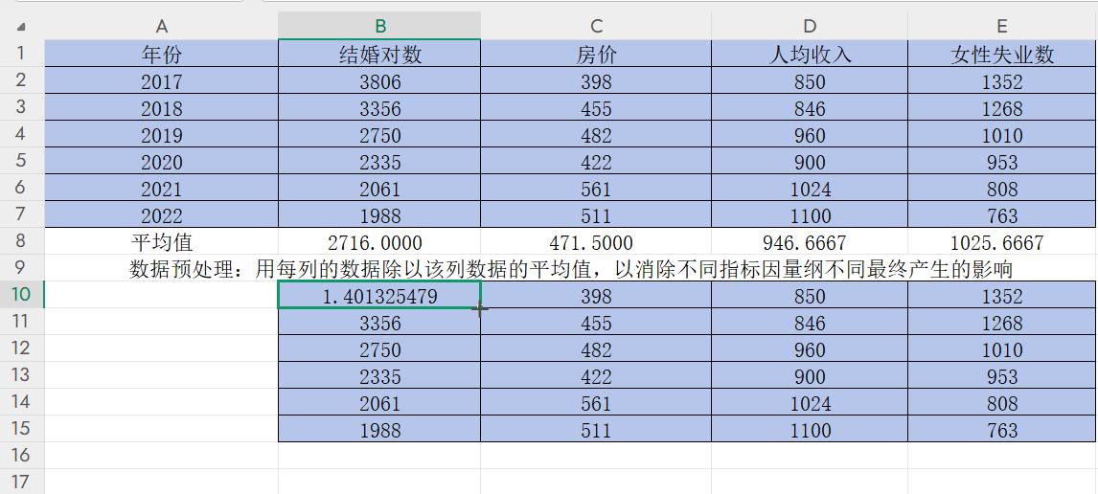Click 398 in row 10
The image size is (1098, 494).
[596, 295]
